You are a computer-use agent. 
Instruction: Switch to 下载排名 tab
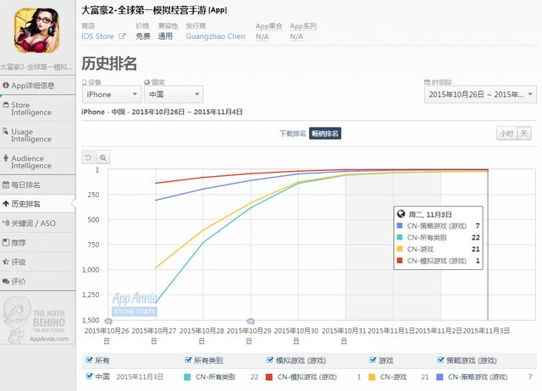pos(292,134)
